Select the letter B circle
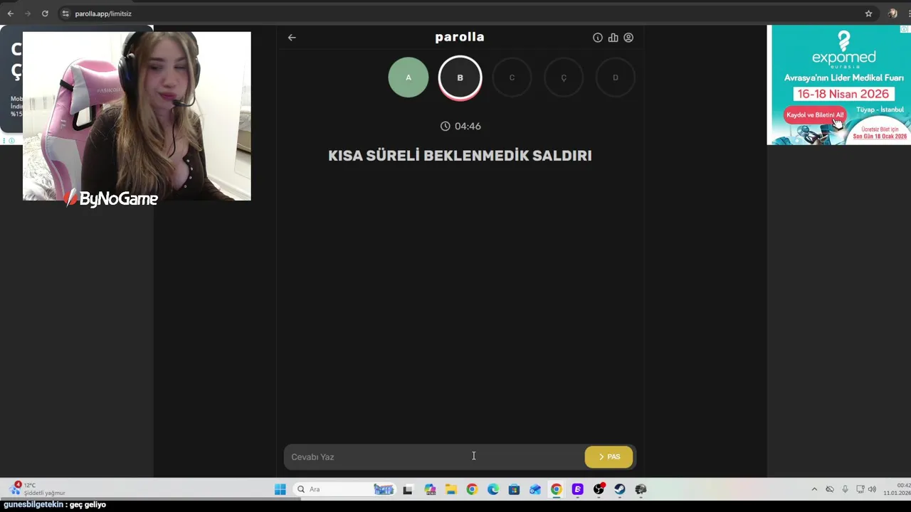 (460, 78)
